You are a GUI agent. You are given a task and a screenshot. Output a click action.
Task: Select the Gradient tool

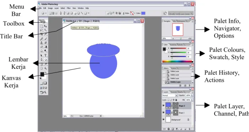coord(45,47)
